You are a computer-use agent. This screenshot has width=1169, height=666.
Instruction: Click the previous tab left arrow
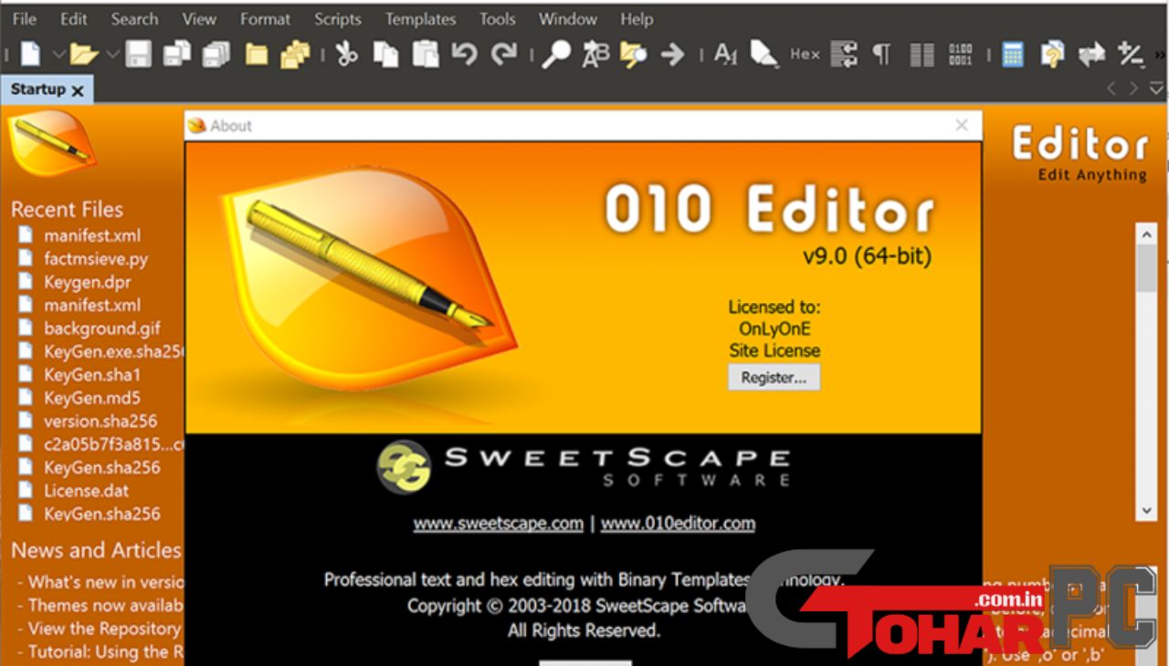point(1111,88)
